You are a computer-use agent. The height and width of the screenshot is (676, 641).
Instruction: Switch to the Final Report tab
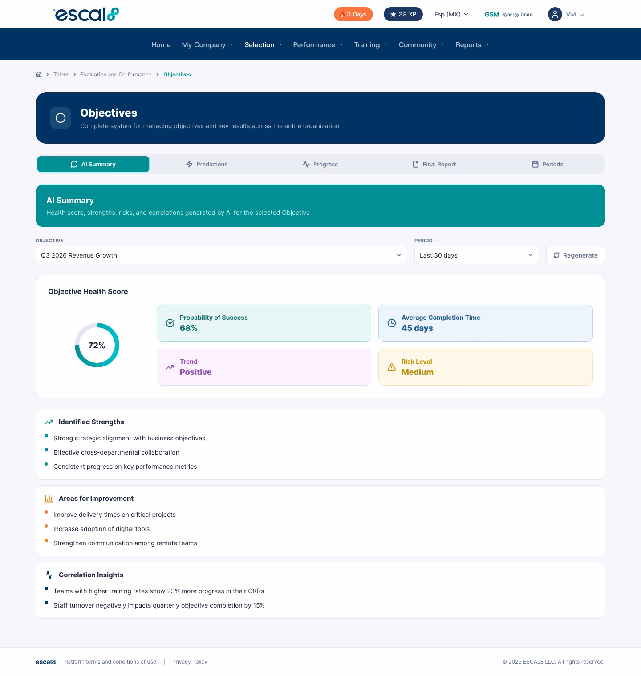434,164
